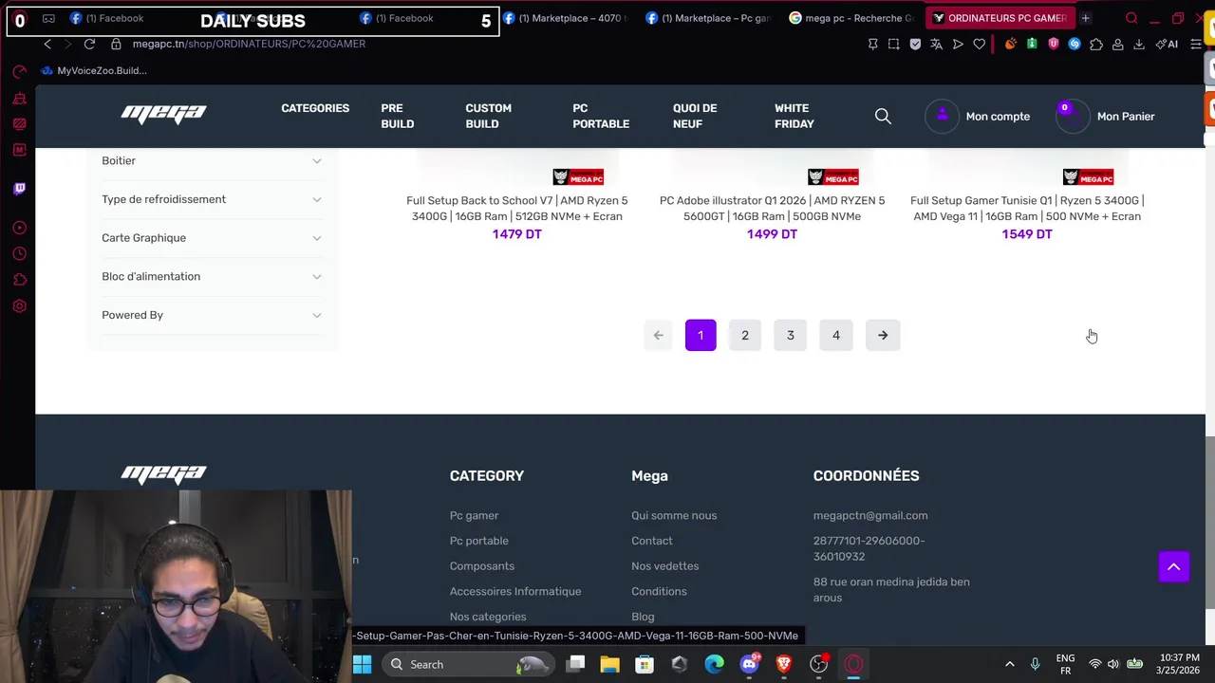The height and width of the screenshot is (683, 1215).
Task: Click the Mon compte user icon
Action: point(942,116)
